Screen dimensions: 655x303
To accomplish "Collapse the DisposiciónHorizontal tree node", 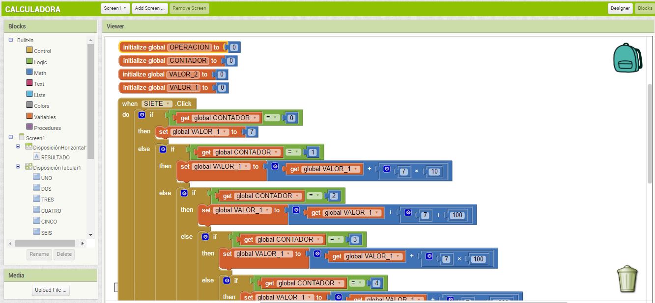I will pos(18,147).
